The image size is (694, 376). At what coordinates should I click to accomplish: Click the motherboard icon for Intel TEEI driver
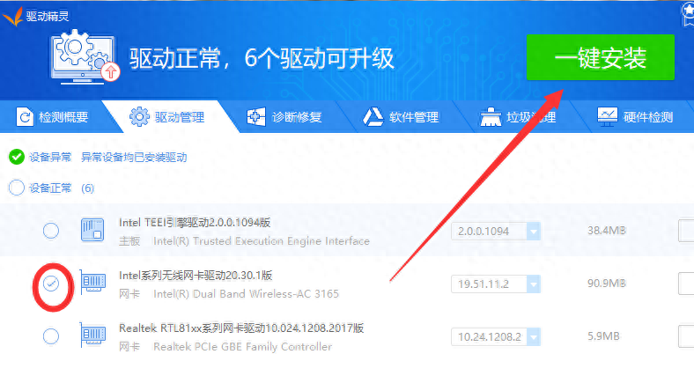pos(93,231)
